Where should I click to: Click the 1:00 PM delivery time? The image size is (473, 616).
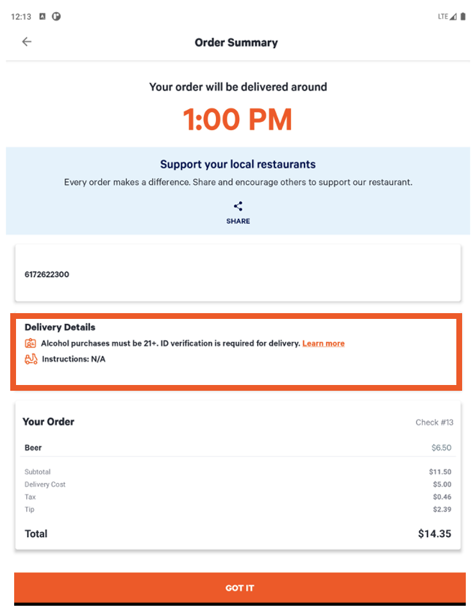(237, 119)
